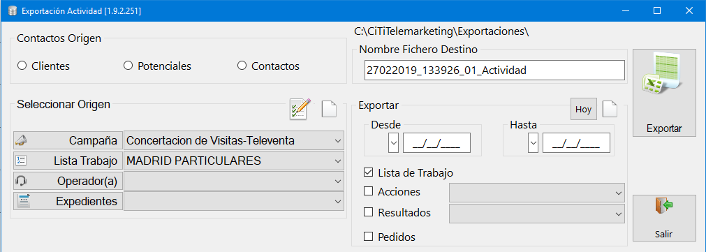Click blank page icon in Seleccionar Origen
The height and width of the screenshot is (252, 706).
[x=329, y=110]
